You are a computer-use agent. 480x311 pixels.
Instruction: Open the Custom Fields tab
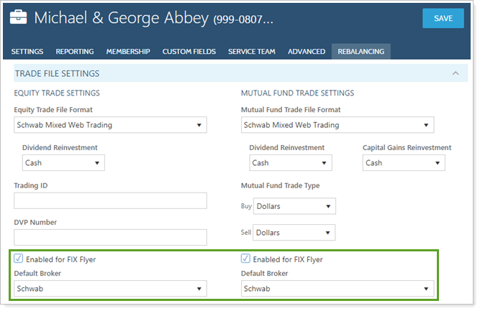[x=189, y=52]
